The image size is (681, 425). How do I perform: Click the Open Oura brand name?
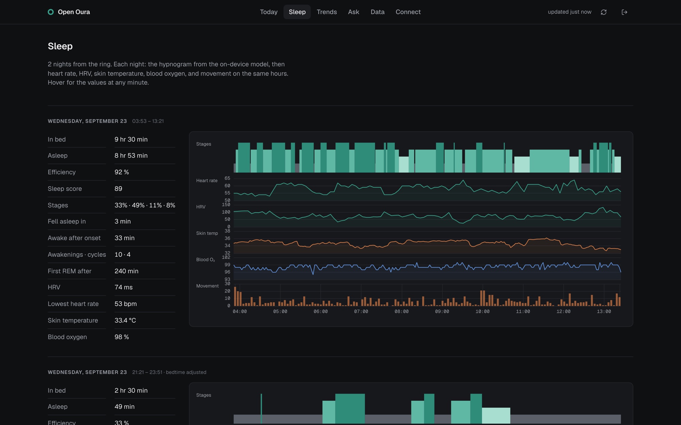point(74,12)
